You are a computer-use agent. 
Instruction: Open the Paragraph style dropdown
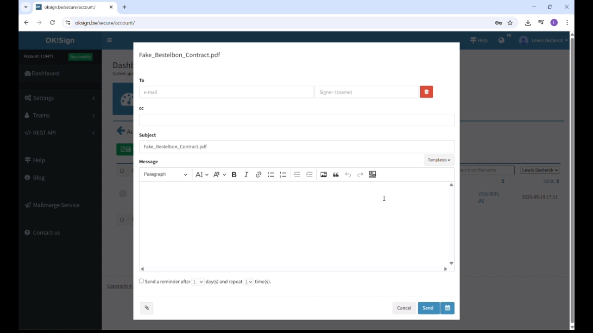(x=165, y=174)
